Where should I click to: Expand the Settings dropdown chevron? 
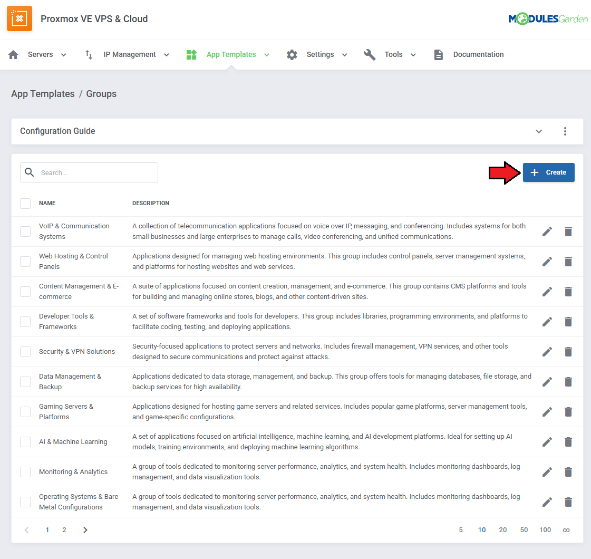click(344, 55)
